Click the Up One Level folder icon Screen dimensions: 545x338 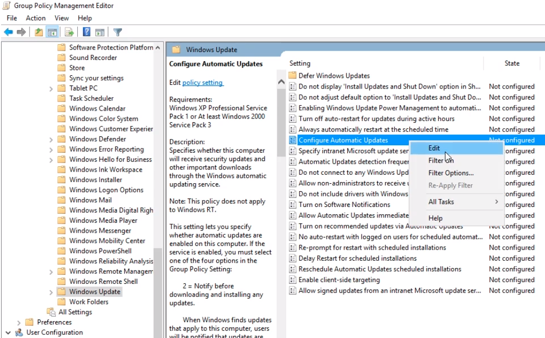[x=39, y=32]
